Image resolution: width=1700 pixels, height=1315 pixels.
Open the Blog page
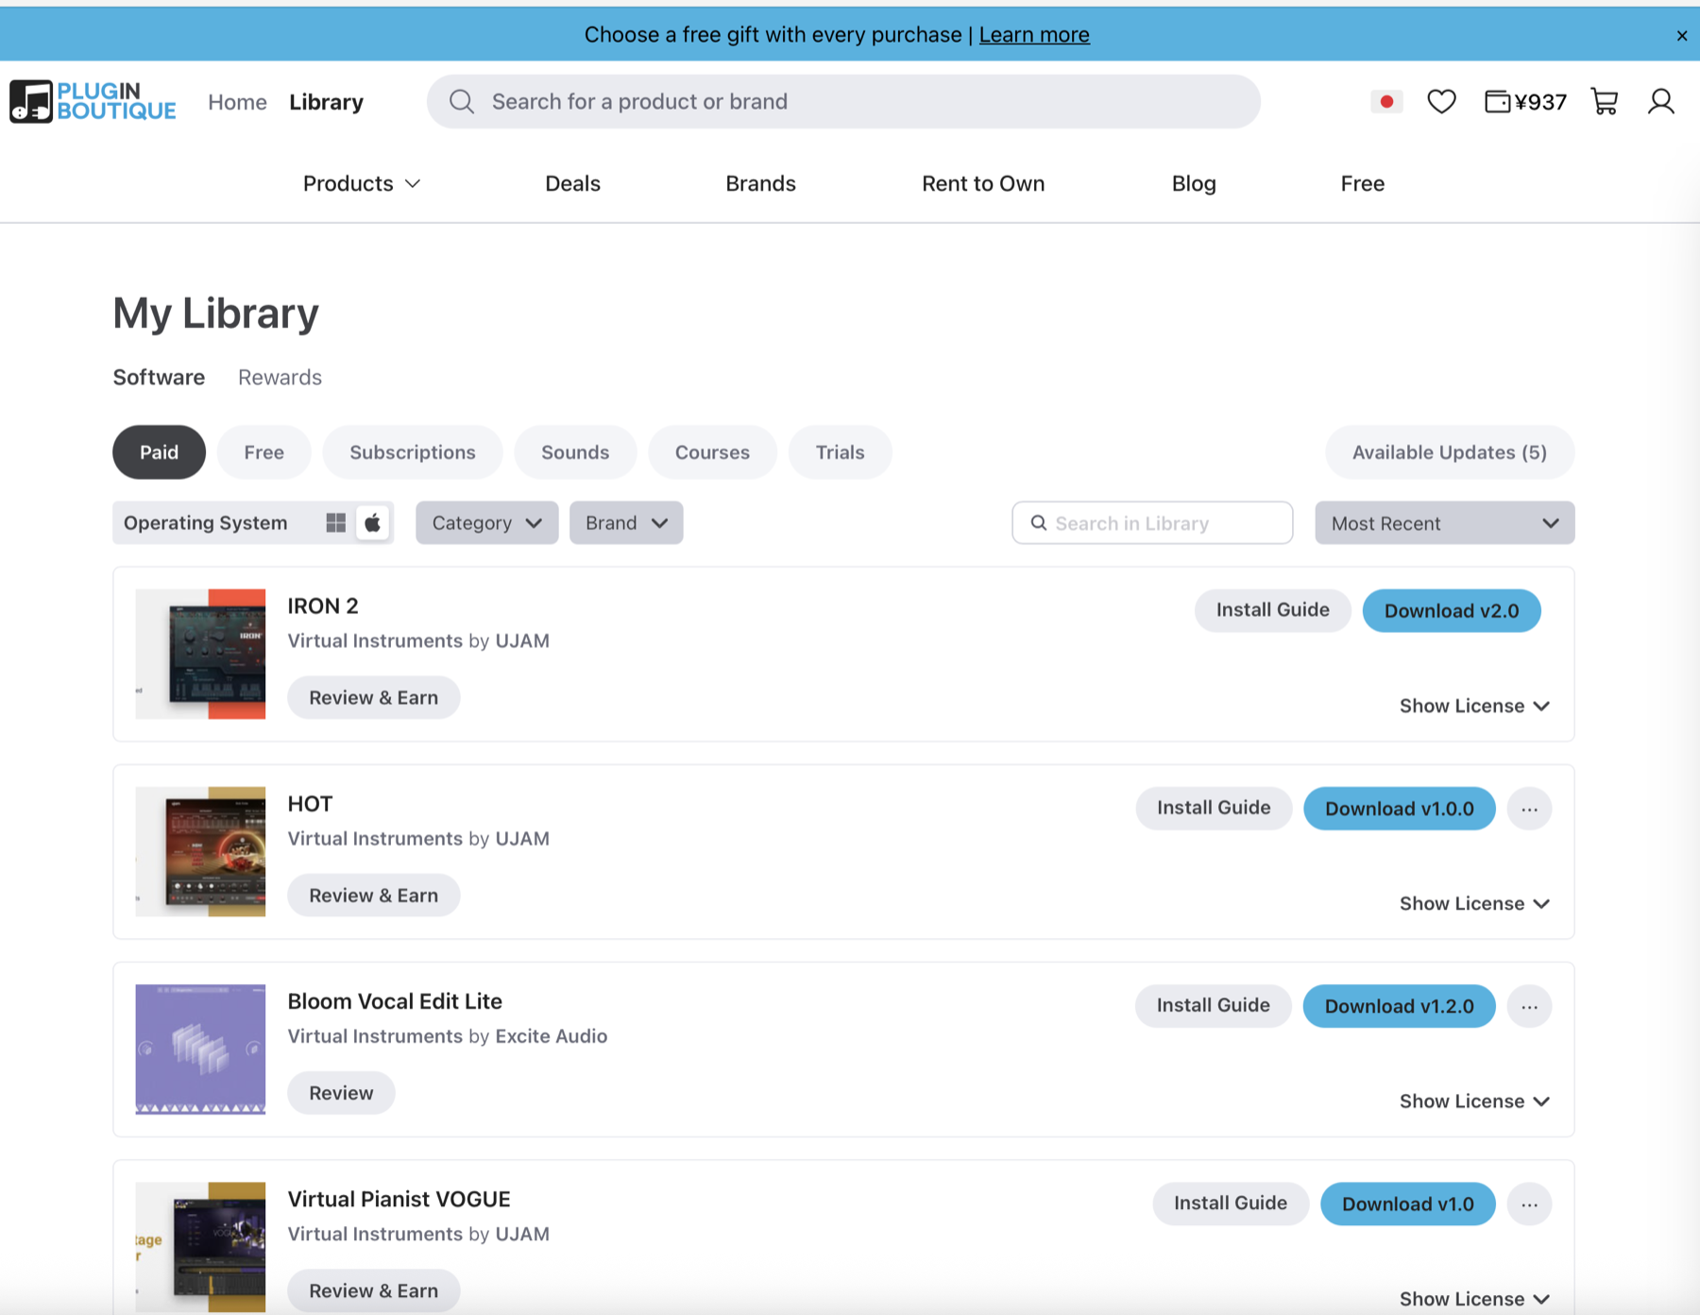click(1194, 183)
